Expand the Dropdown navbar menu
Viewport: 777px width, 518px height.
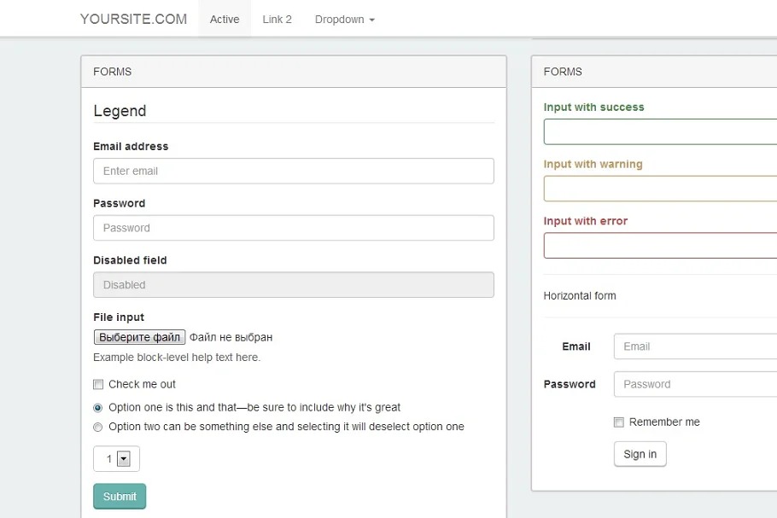[x=344, y=19]
